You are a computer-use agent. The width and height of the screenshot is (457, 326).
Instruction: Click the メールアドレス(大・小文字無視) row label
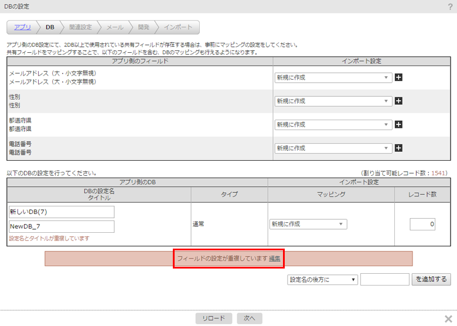tap(53, 77)
